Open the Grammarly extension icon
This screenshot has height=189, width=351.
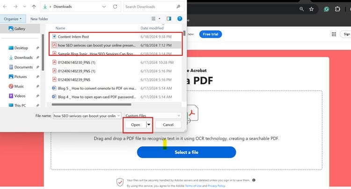click(326, 9)
